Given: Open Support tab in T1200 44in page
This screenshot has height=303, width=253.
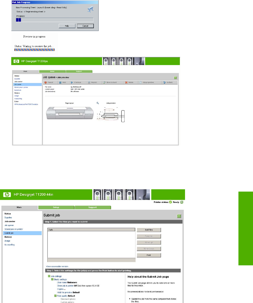Looking at the screenshot, I should click(93, 207).
